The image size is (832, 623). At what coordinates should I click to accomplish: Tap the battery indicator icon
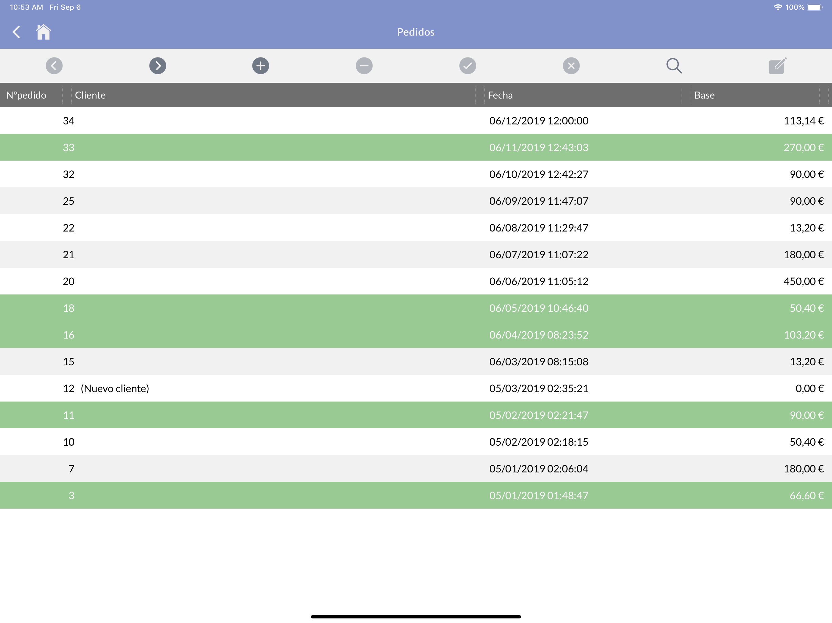[x=815, y=7]
